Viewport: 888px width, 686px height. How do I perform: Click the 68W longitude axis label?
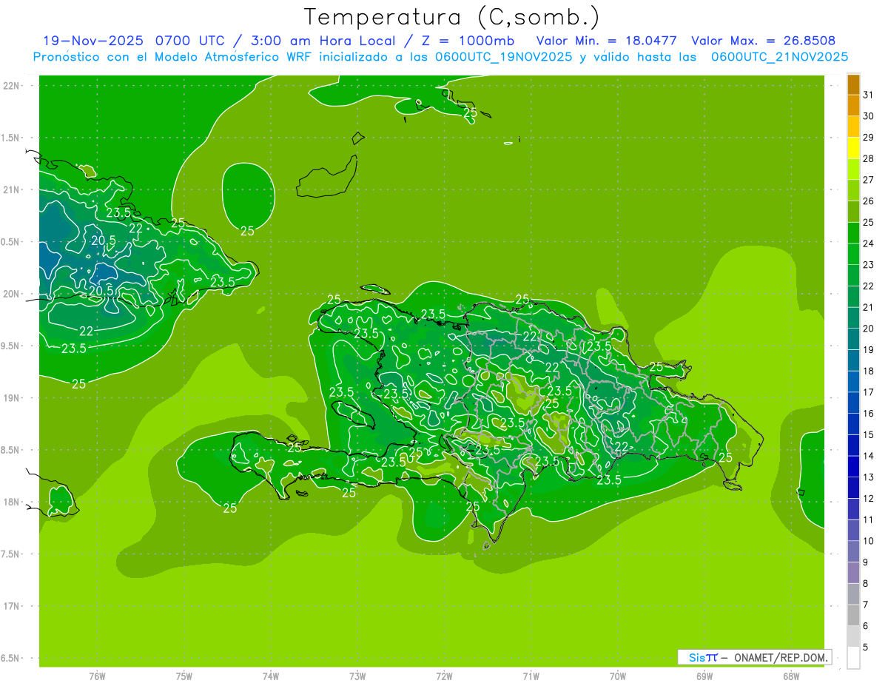coord(791,676)
